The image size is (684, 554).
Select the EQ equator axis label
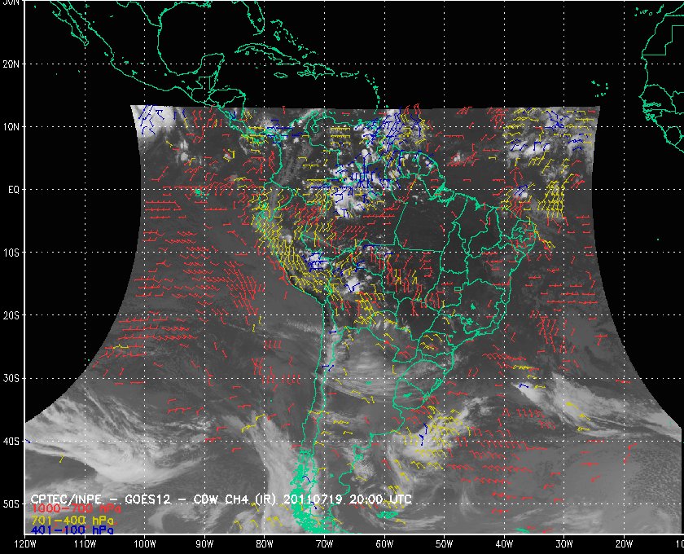click(x=14, y=190)
